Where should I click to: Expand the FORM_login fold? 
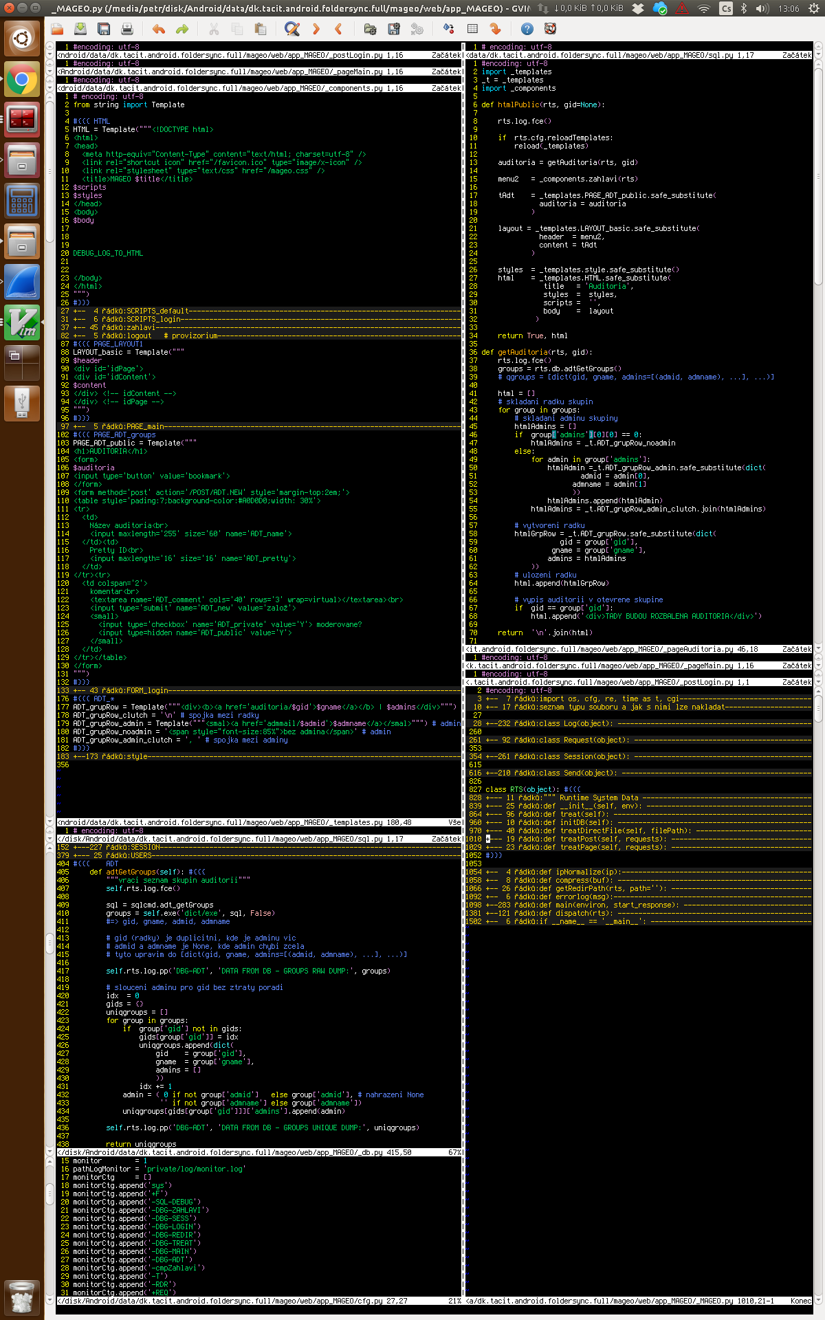pyautogui.click(x=260, y=690)
